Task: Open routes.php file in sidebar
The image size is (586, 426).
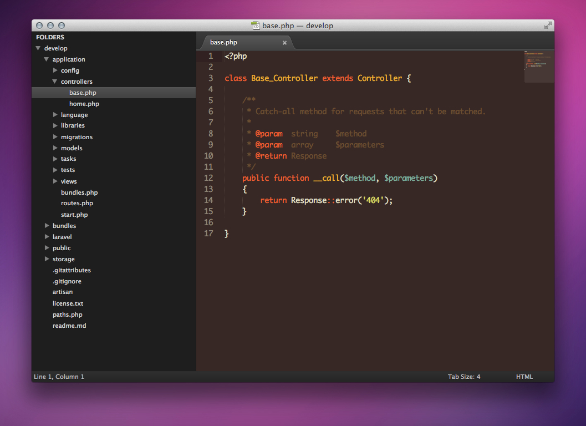Action: (x=77, y=203)
